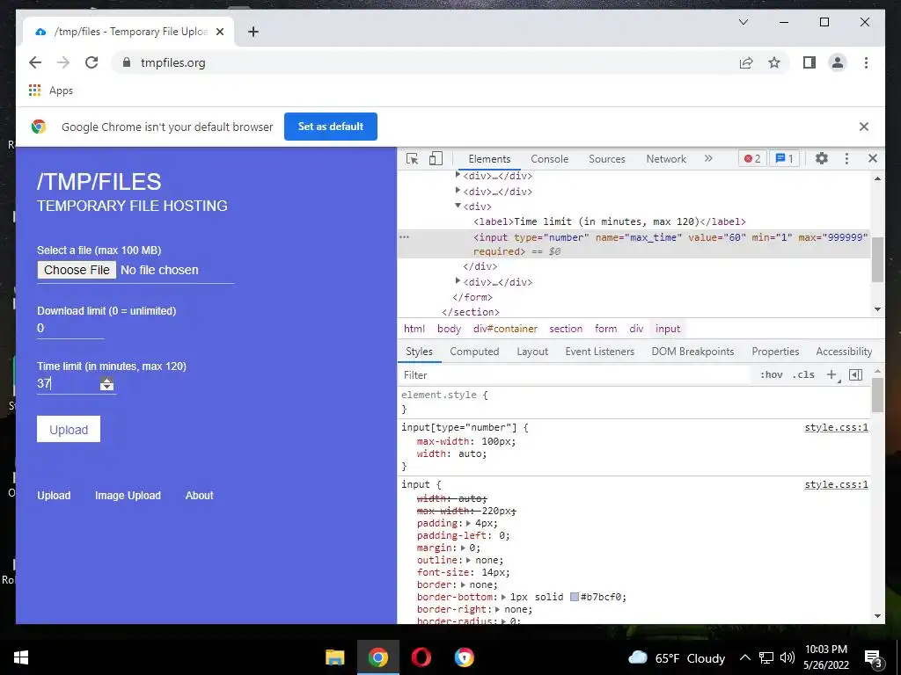Dismiss the default browser notification bar
This screenshot has width=901, height=675.
tap(864, 127)
